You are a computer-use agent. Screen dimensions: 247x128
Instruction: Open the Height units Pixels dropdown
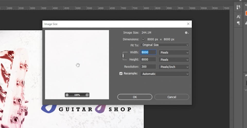[174, 60]
